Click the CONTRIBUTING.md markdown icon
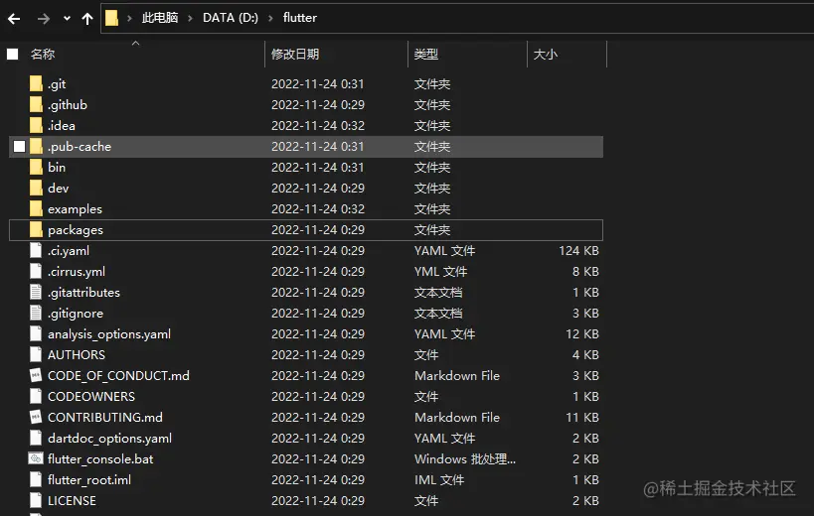Screen dimensions: 814x516 (36, 417)
